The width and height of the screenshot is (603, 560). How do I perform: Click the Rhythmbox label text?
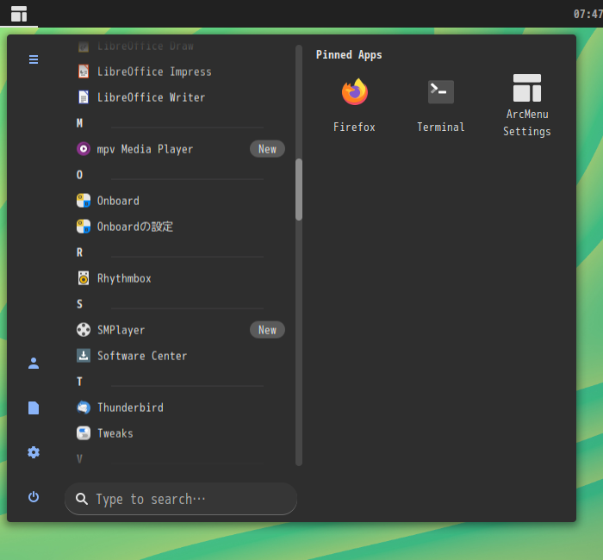point(124,278)
